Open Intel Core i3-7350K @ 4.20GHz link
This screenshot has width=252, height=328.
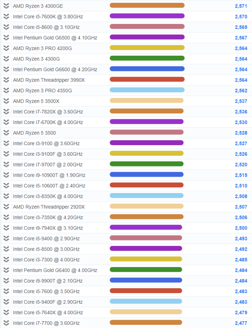tap(48, 217)
